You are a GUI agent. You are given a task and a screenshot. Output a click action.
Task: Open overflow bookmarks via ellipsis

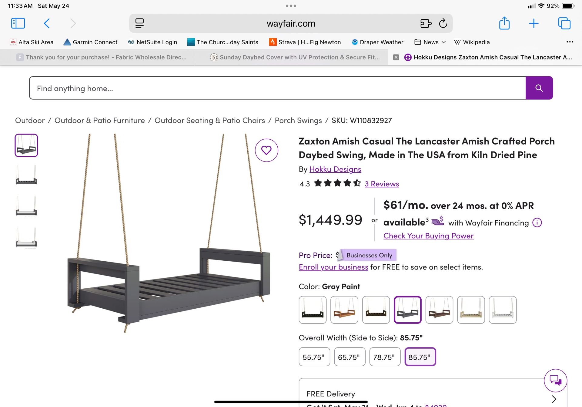coord(570,42)
